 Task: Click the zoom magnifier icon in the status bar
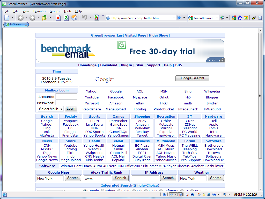click(225, 194)
